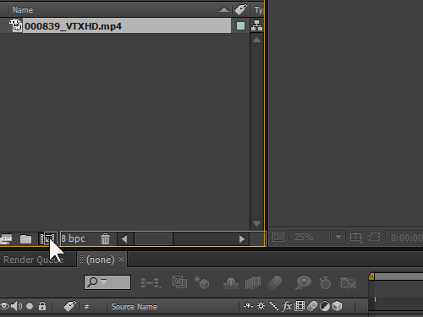Switch to the Render Queue tab
Screen dimensions: 423x317
pyautogui.click(x=33, y=260)
